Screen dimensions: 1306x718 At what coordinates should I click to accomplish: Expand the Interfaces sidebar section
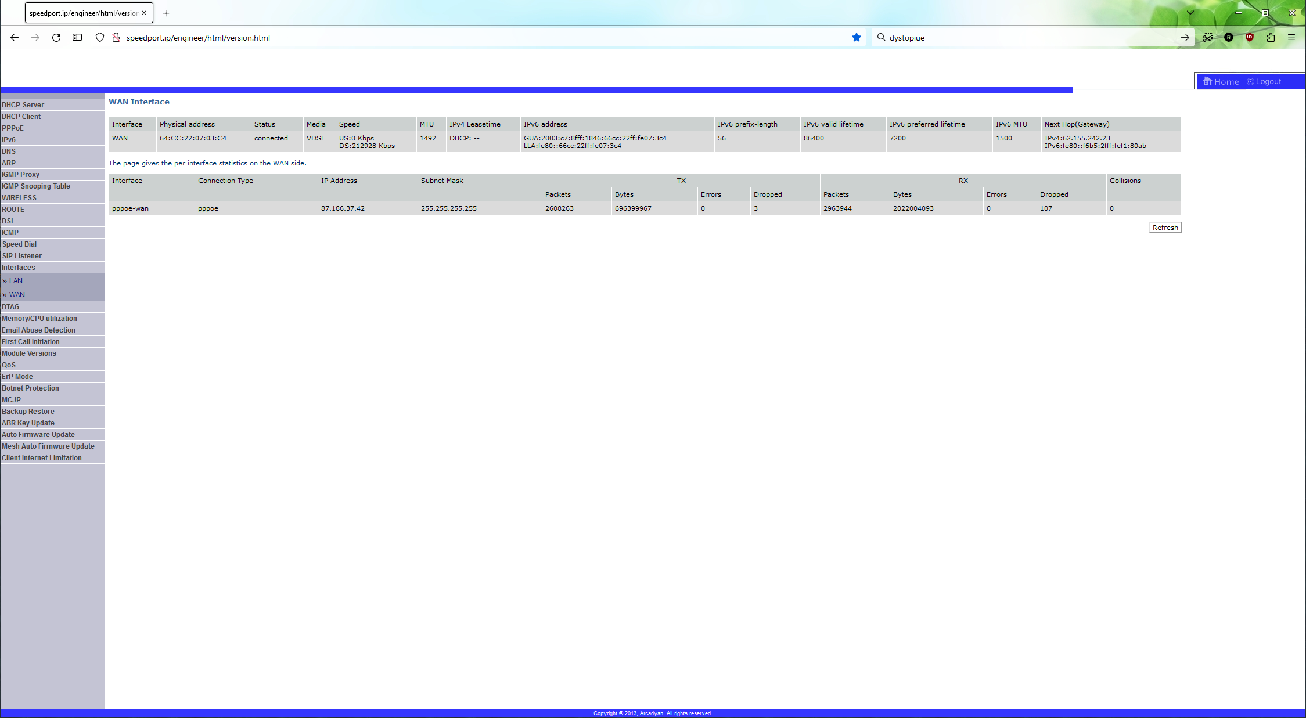point(19,268)
